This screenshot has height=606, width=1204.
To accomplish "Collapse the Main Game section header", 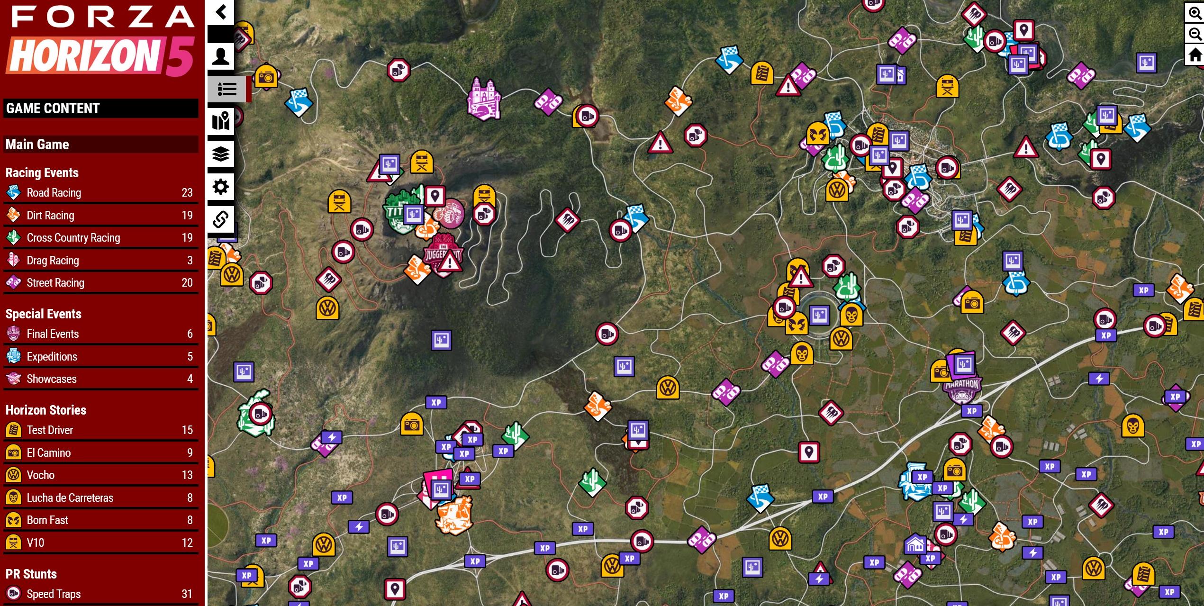I will 100,145.
